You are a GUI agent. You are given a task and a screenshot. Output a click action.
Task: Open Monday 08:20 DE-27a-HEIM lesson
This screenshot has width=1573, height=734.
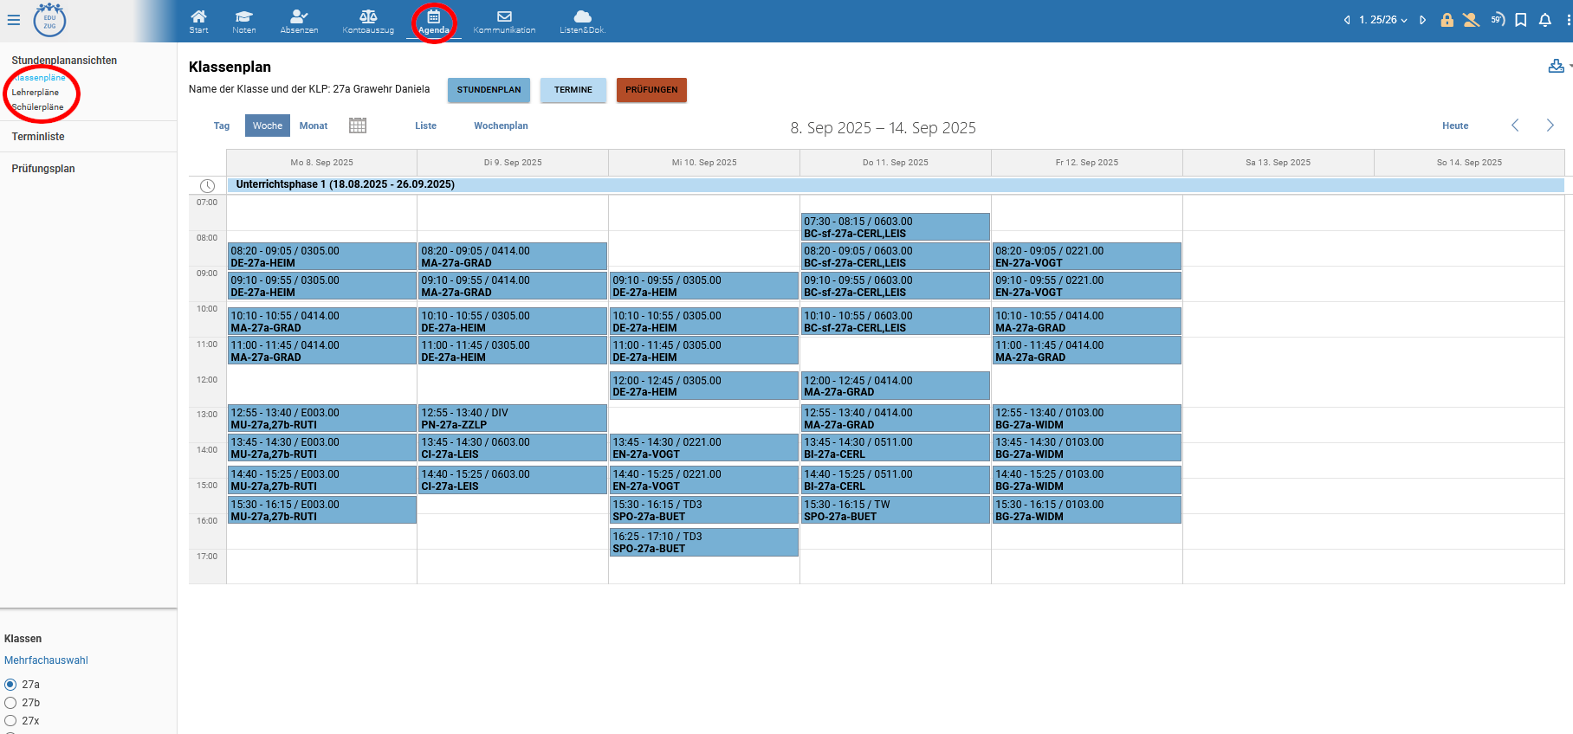tap(321, 257)
